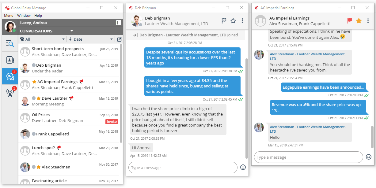
Task: Open more options in Deb Brigman window
Action: click(x=242, y=20)
